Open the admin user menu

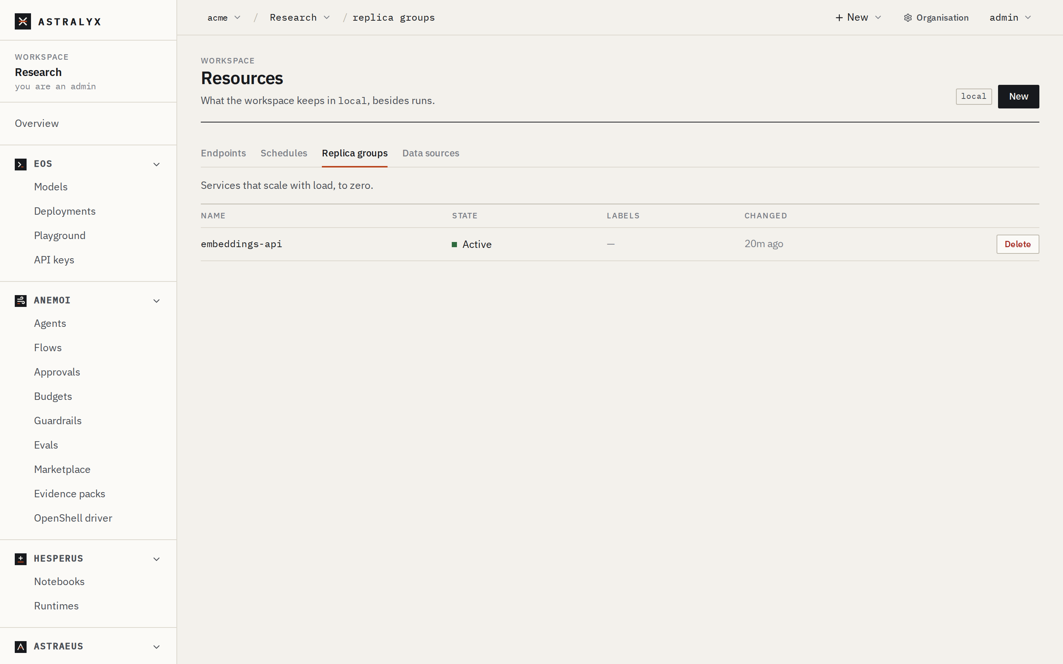(x=1010, y=18)
